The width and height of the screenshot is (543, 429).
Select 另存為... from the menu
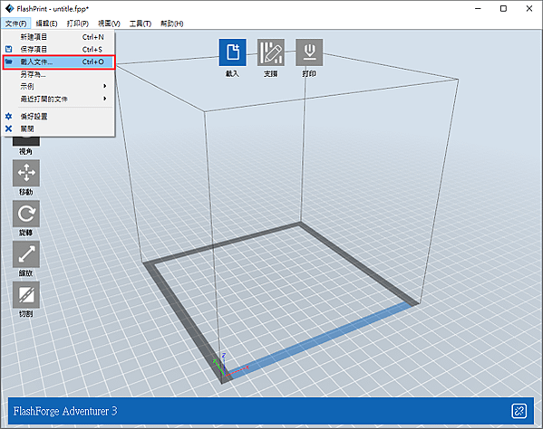[x=59, y=74]
